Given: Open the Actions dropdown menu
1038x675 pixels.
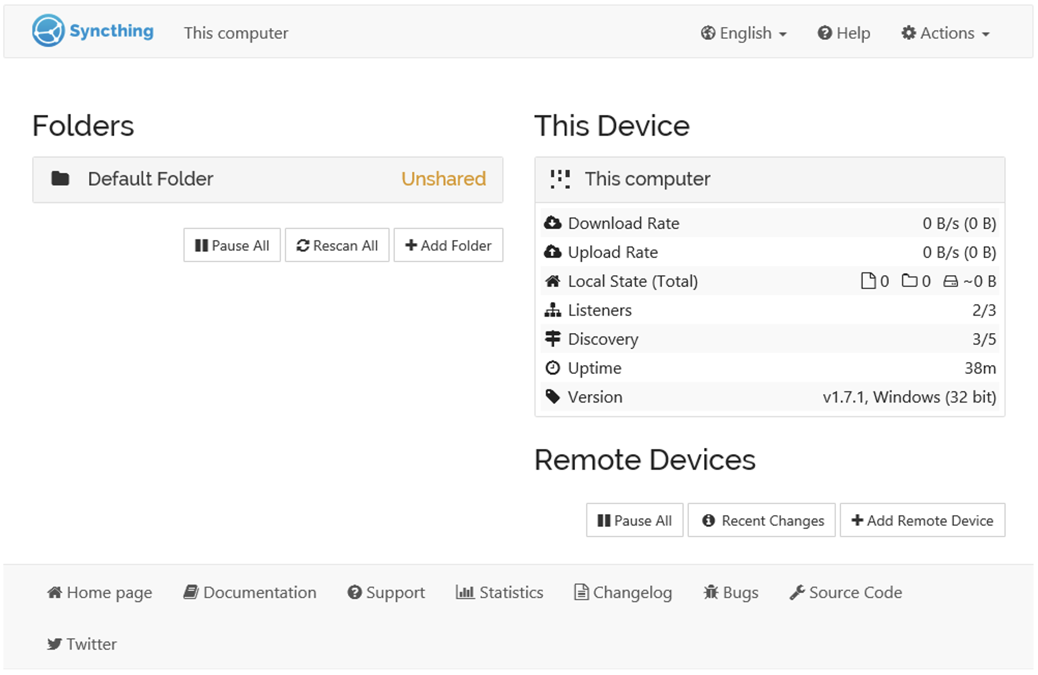Looking at the screenshot, I should pyautogui.click(x=945, y=33).
